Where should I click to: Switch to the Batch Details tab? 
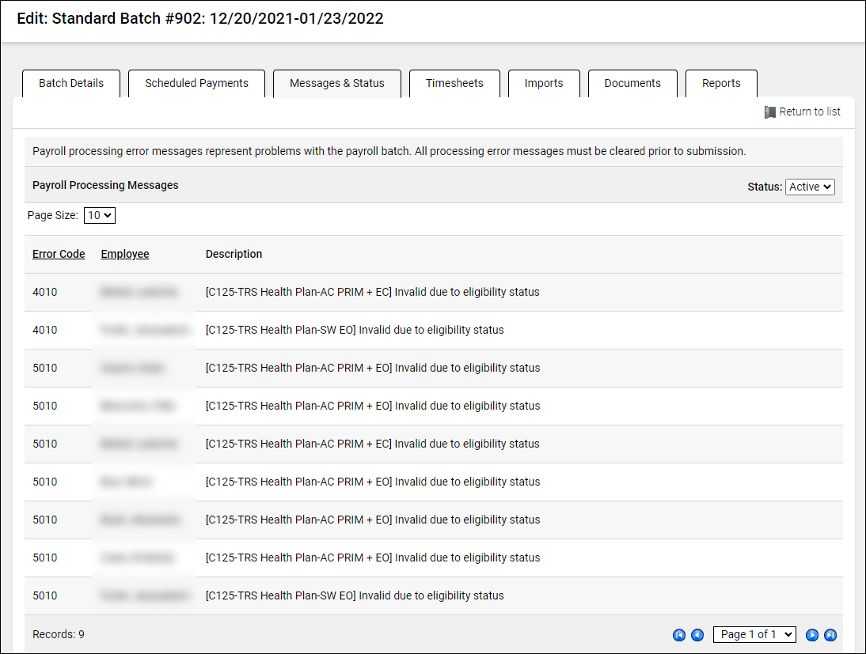tap(71, 84)
